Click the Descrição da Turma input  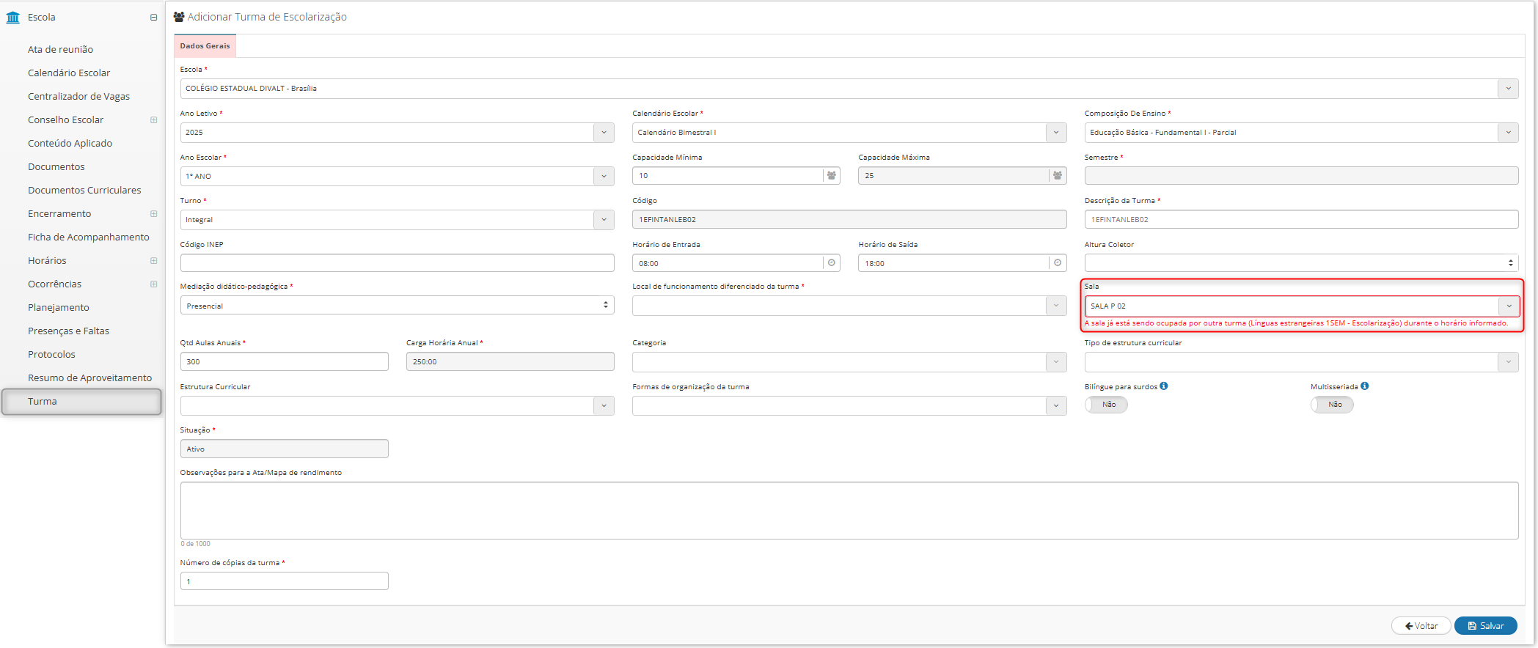[x=1301, y=219]
